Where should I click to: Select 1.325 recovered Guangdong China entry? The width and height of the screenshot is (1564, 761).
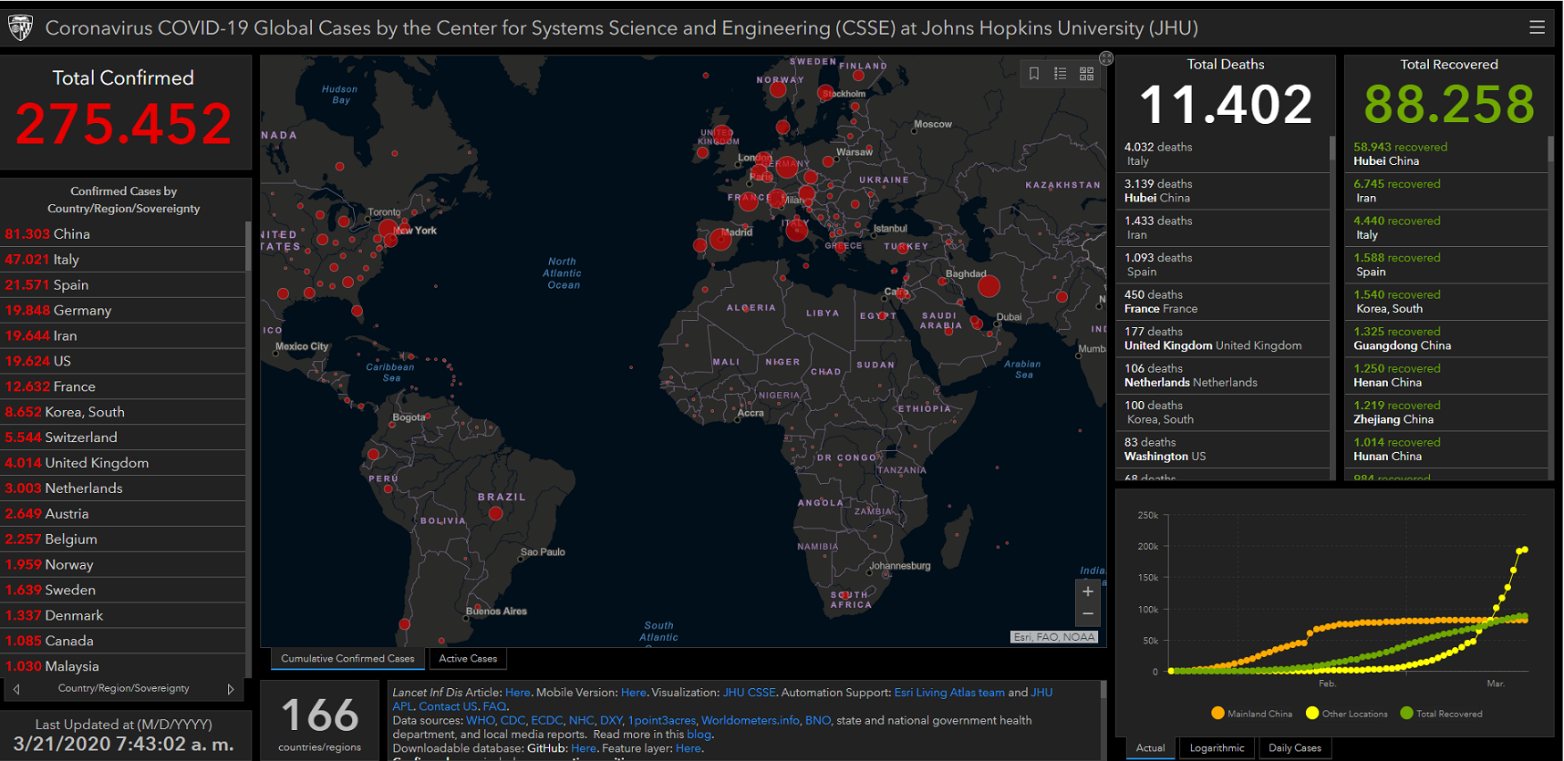[1446, 339]
